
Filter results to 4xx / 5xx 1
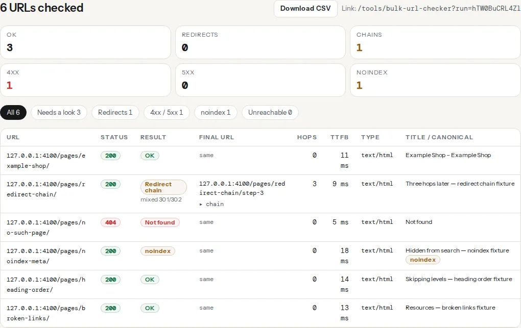coord(167,113)
